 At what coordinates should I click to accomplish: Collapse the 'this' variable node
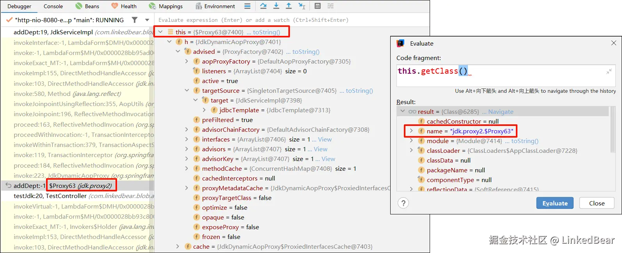coord(160,32)
